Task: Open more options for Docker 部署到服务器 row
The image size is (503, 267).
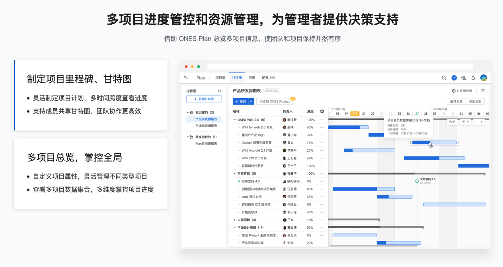Action: [x=322, y=143]
